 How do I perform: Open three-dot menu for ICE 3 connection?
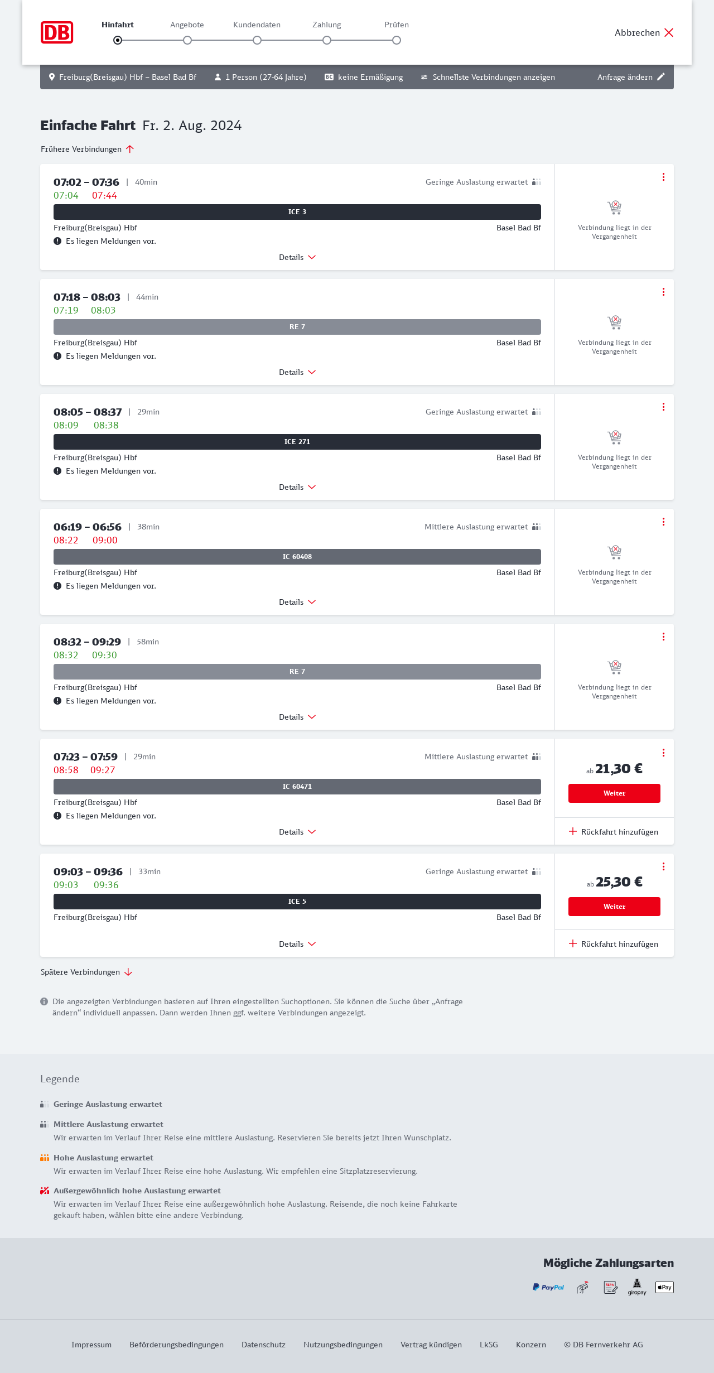pos(663,177)
